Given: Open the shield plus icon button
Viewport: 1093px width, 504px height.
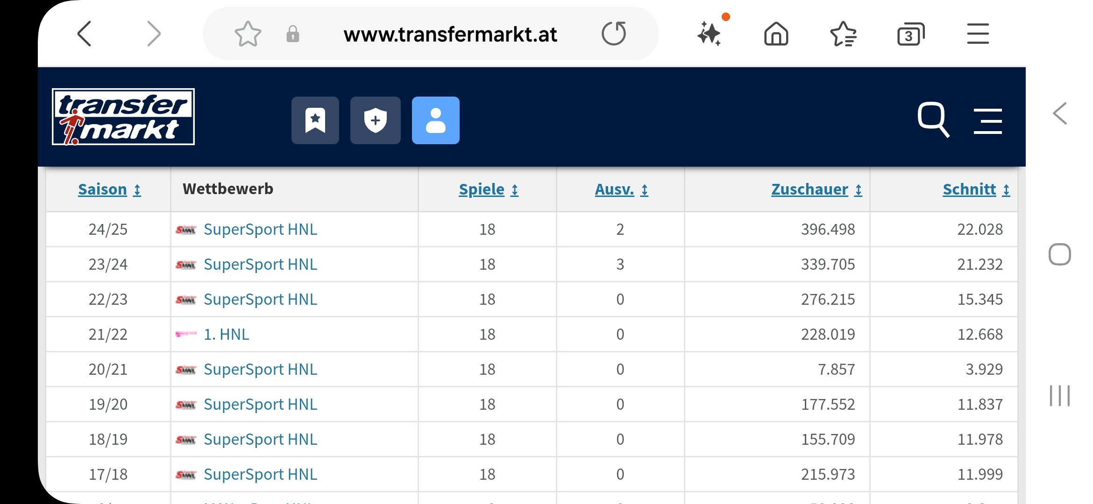Looking at the screenshot, I should point(376,120).
